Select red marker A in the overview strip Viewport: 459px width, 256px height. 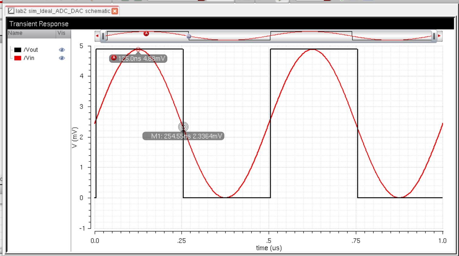pos(146,33)
